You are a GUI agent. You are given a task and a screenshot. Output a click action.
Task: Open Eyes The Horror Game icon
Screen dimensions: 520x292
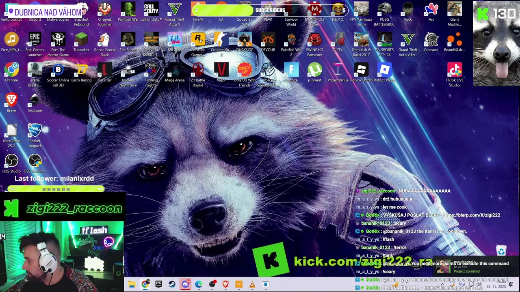[58, 45]
